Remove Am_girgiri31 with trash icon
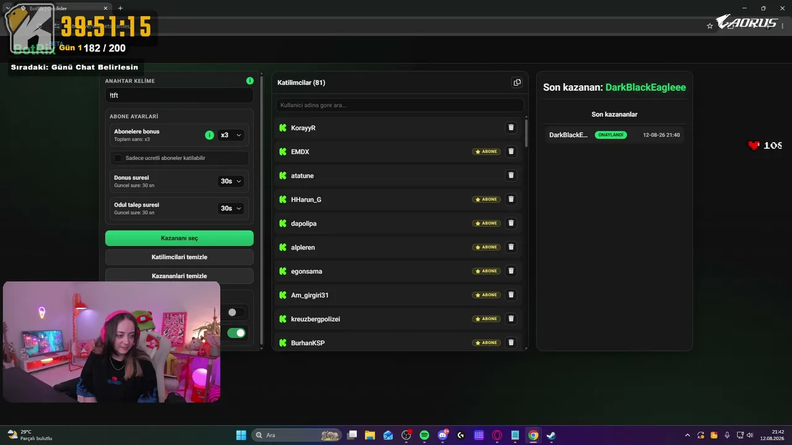The image size is (792, 445). click(x=511, y=295)
